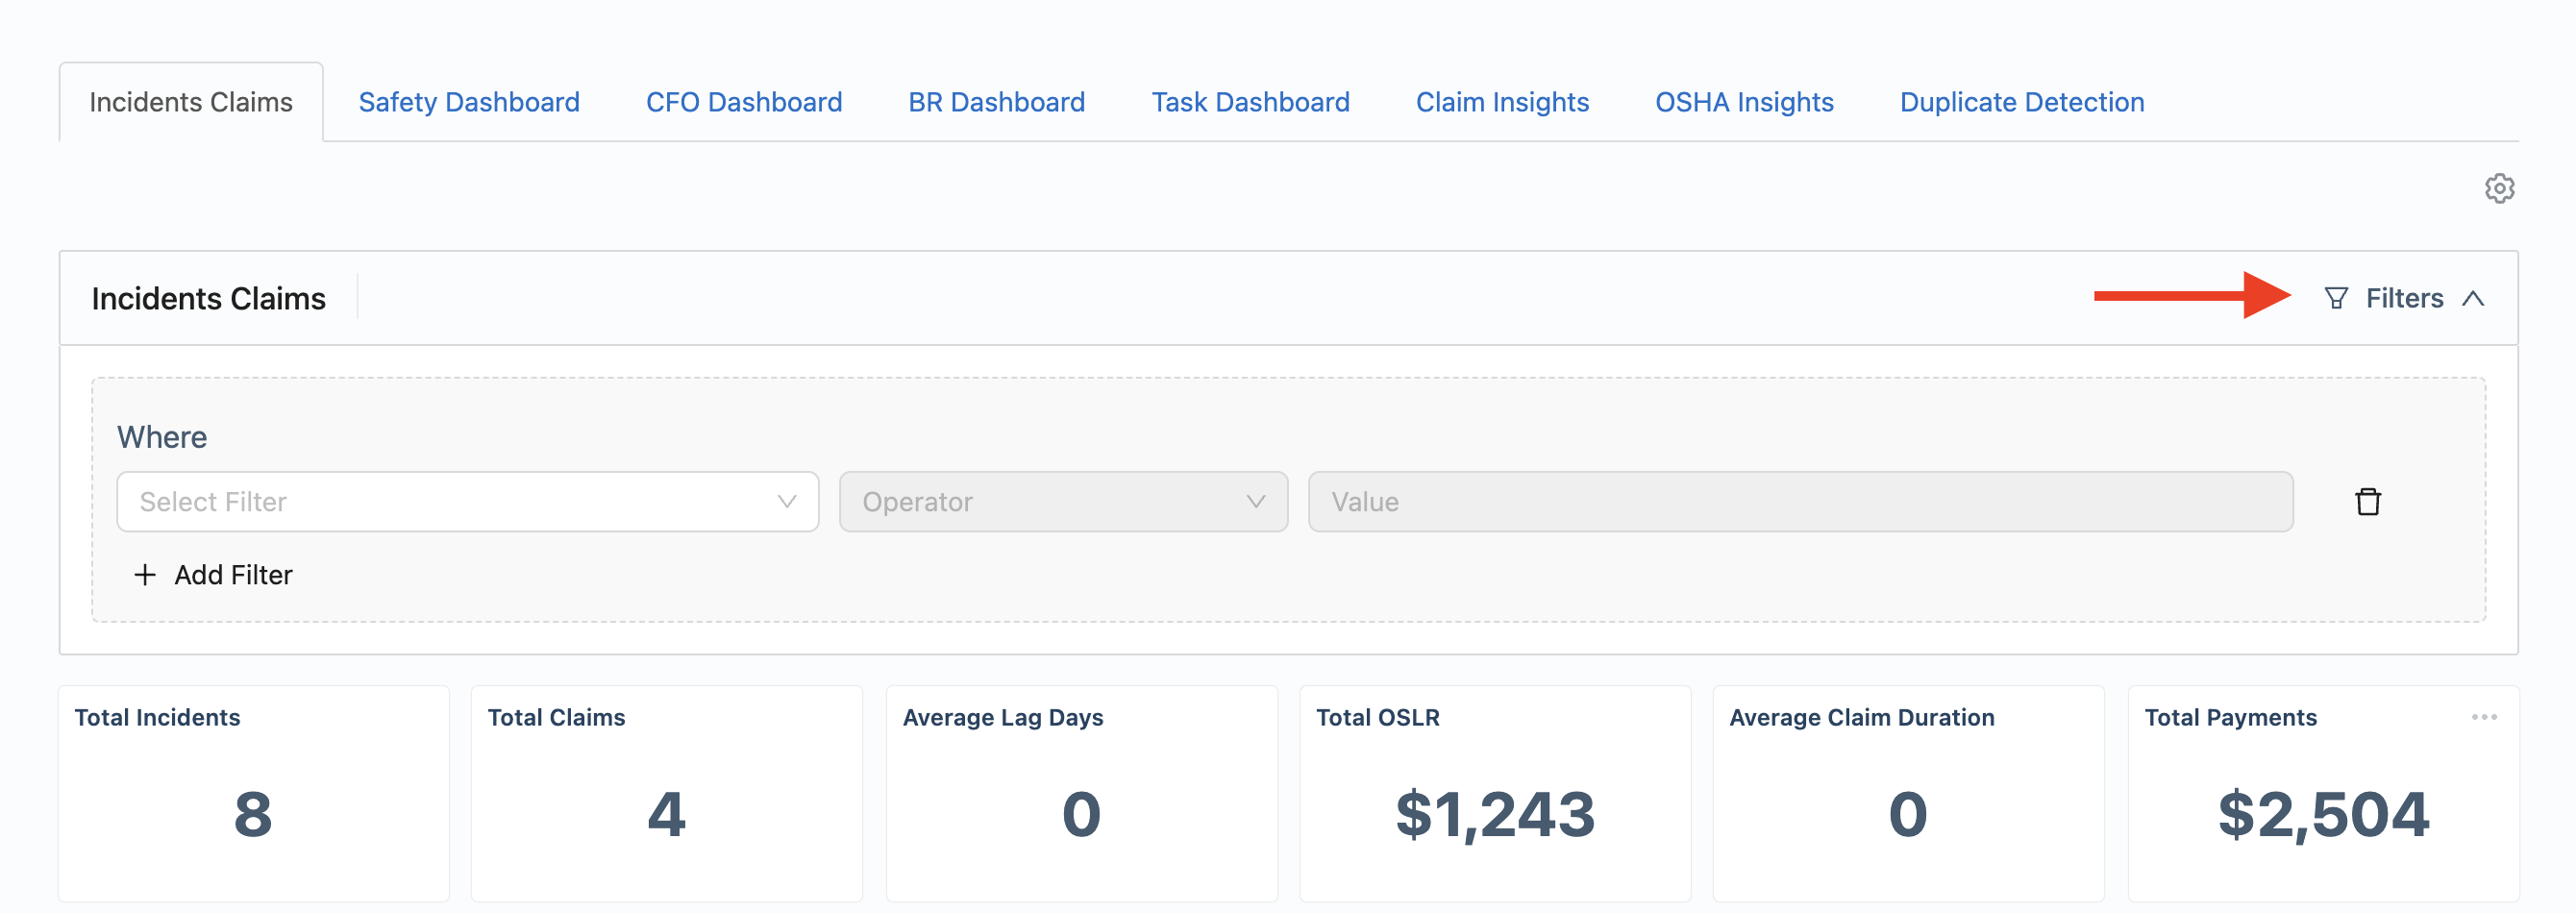Viewport: 2576px width, 913px height.
Task: Click Total OSLR value $1,243
Action: click(1495, 814)
